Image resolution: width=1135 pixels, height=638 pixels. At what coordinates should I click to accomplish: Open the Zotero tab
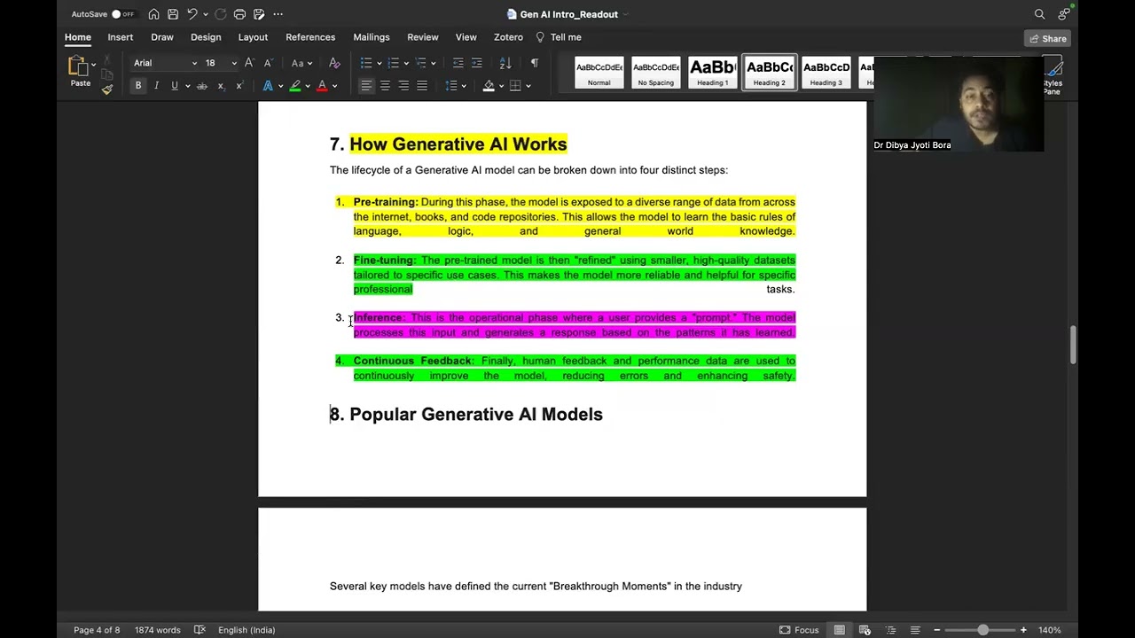508,37
